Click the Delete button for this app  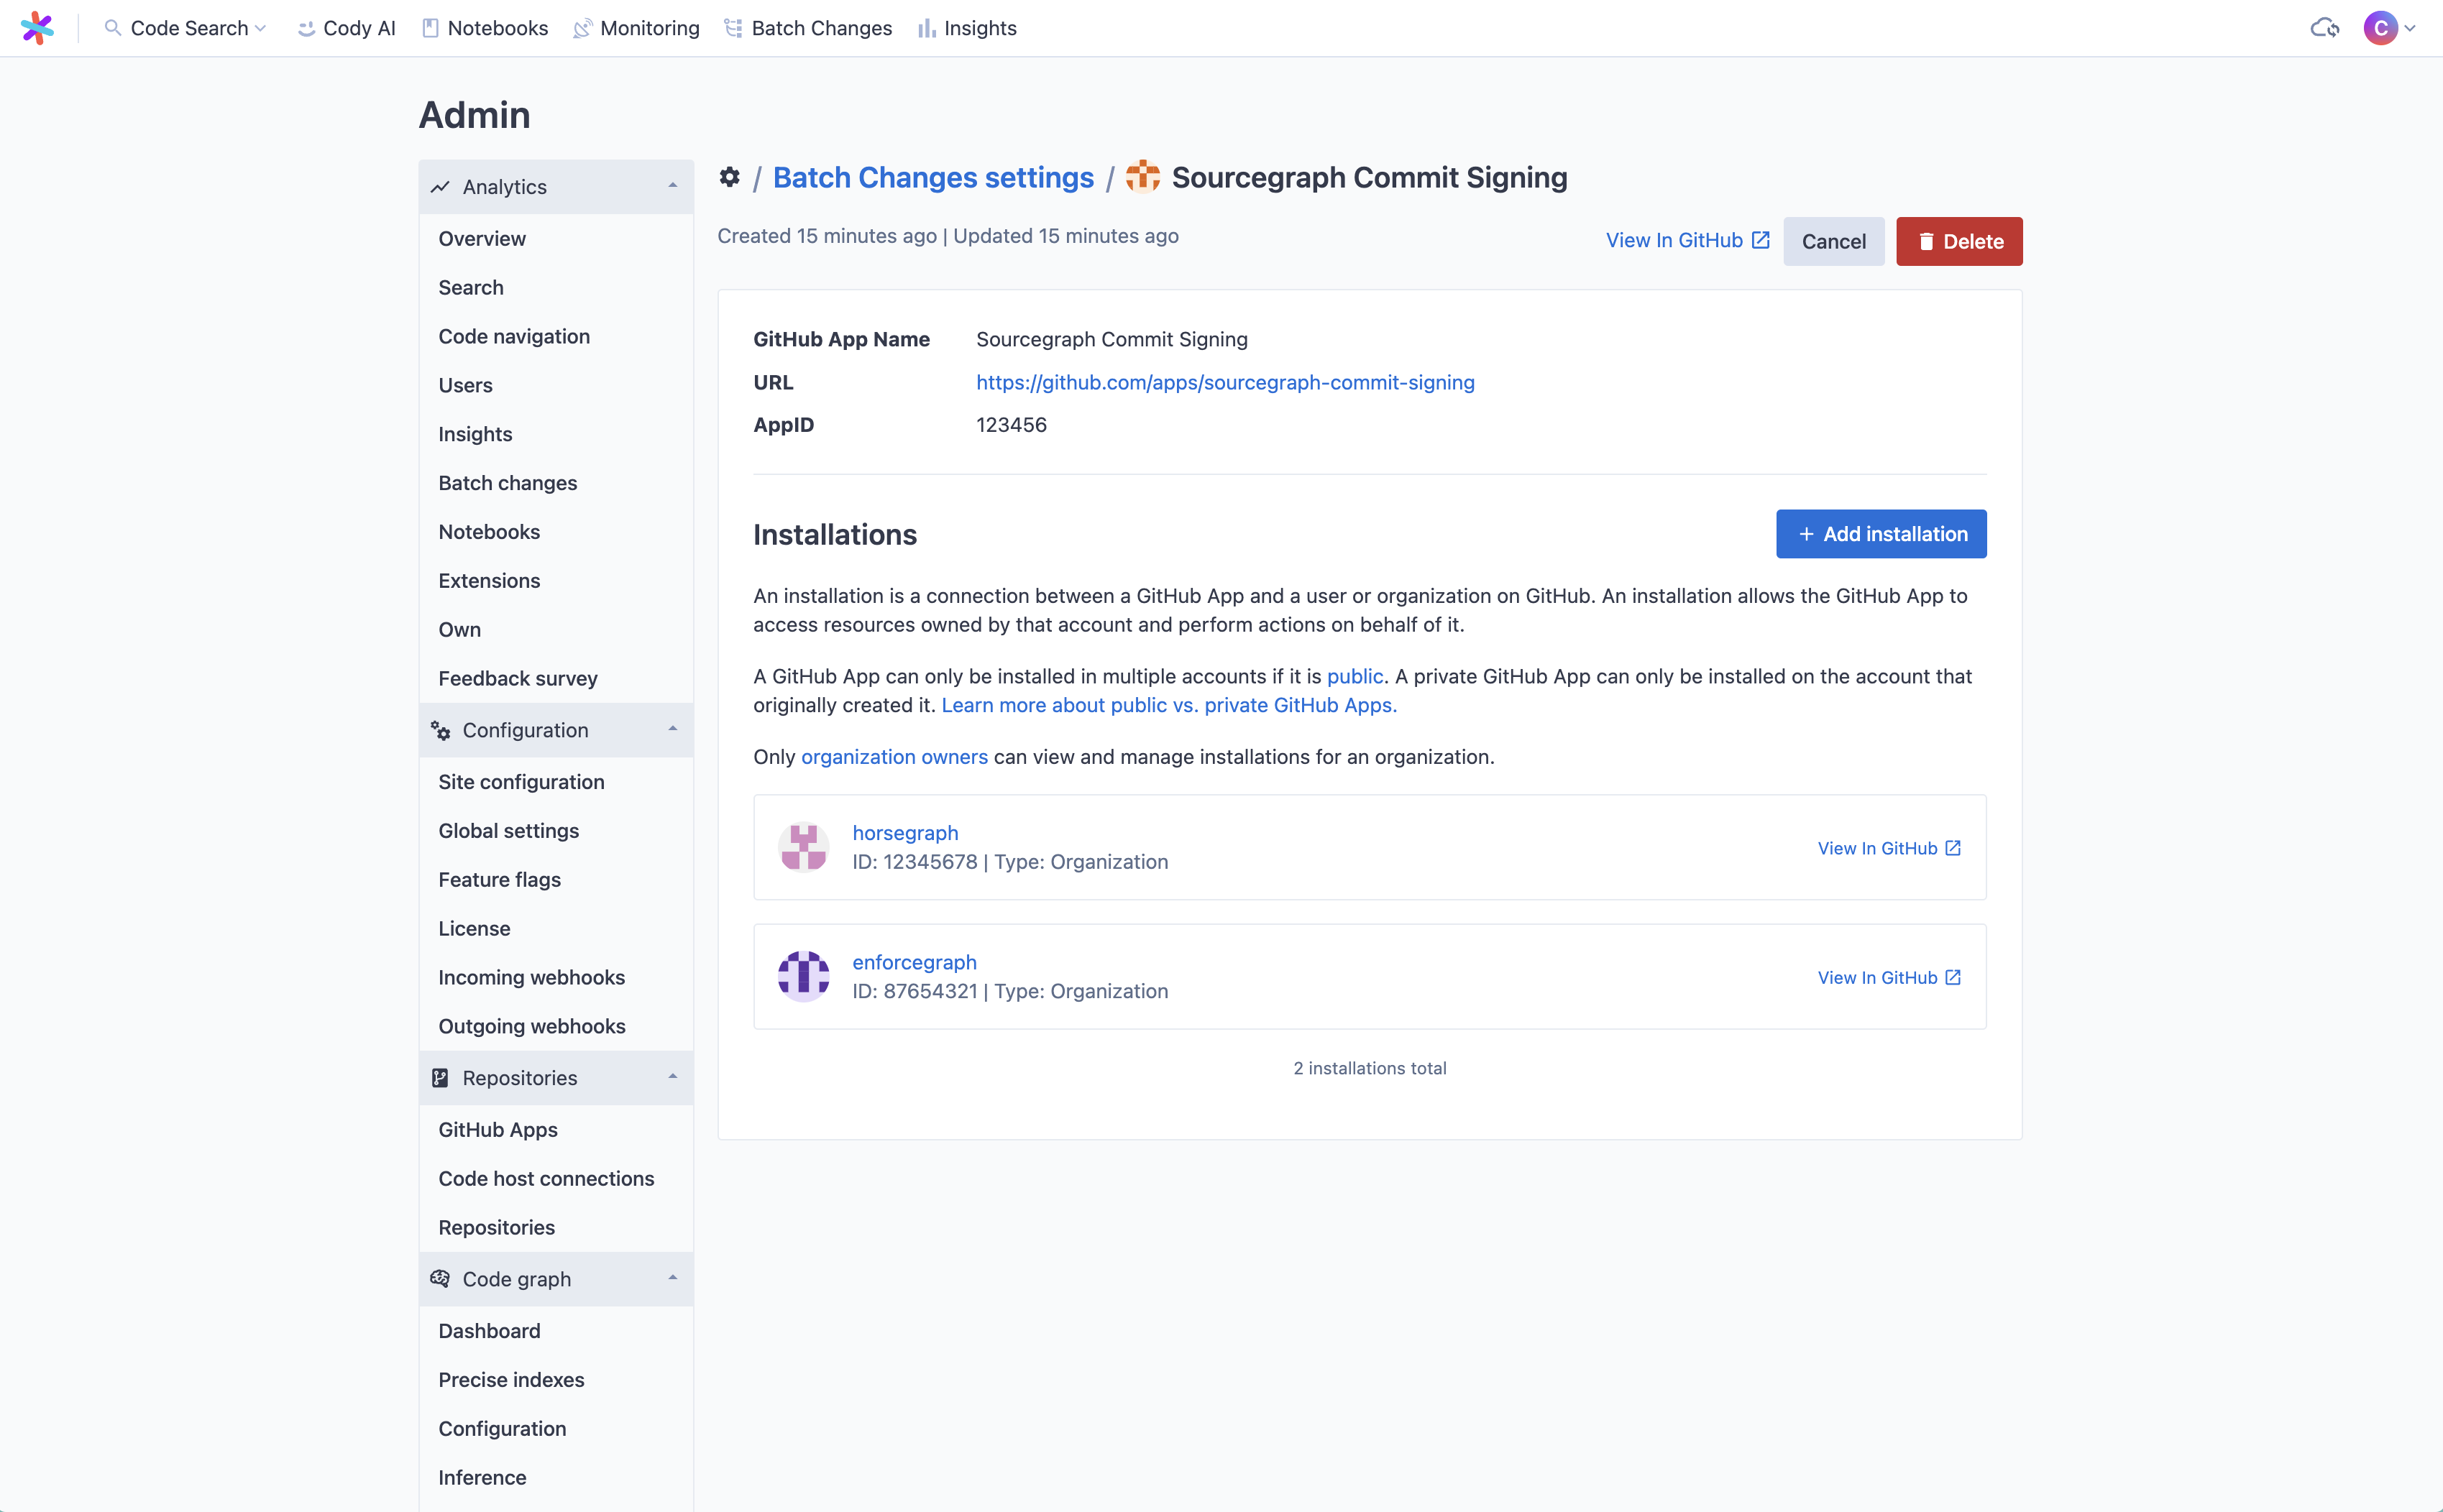pos(1958,241)
